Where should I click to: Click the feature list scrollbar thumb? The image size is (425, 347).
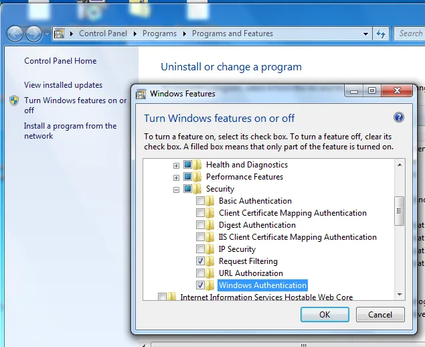pos(400,211)
